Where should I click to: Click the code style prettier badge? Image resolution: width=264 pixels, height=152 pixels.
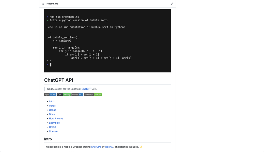click(x=93, y=95)
